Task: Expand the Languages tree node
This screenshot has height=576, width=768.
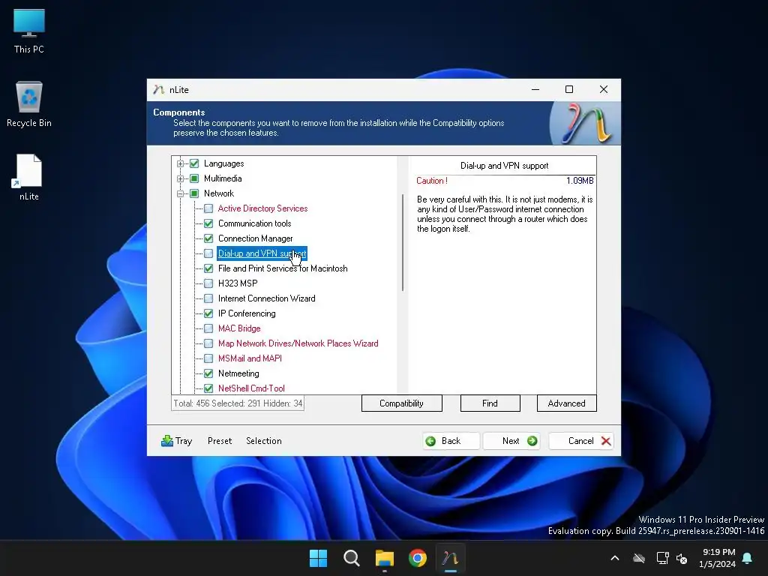Action: point(180,163)
